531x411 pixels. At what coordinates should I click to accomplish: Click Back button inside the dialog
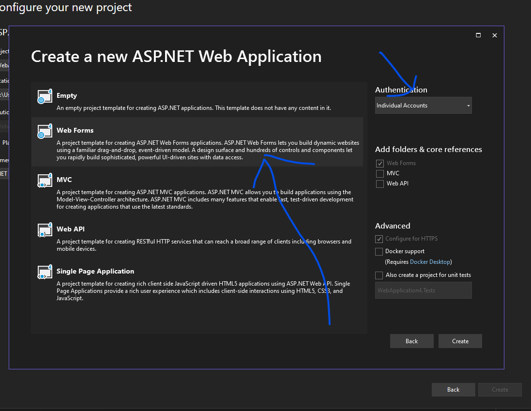pyautogui.click(x=412, y=341)
